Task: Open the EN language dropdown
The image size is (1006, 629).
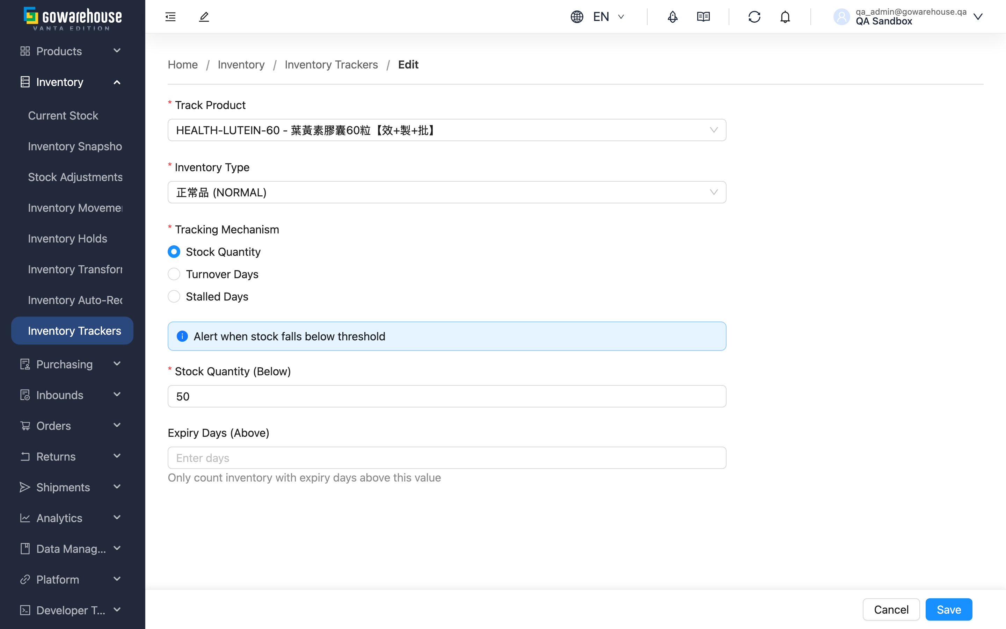Action: (609, 17)
